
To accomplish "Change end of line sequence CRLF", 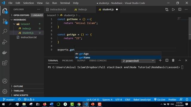I will click(127, 100).
